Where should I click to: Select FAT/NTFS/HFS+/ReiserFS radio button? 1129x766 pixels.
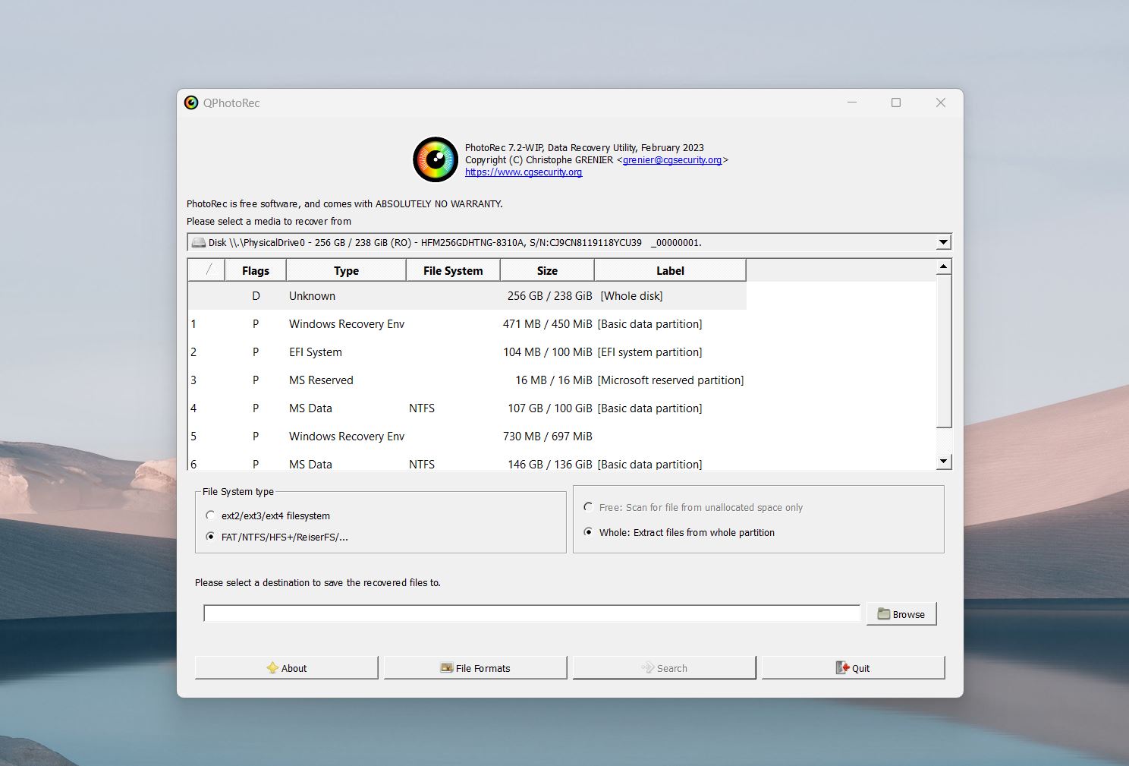(210, 537)
